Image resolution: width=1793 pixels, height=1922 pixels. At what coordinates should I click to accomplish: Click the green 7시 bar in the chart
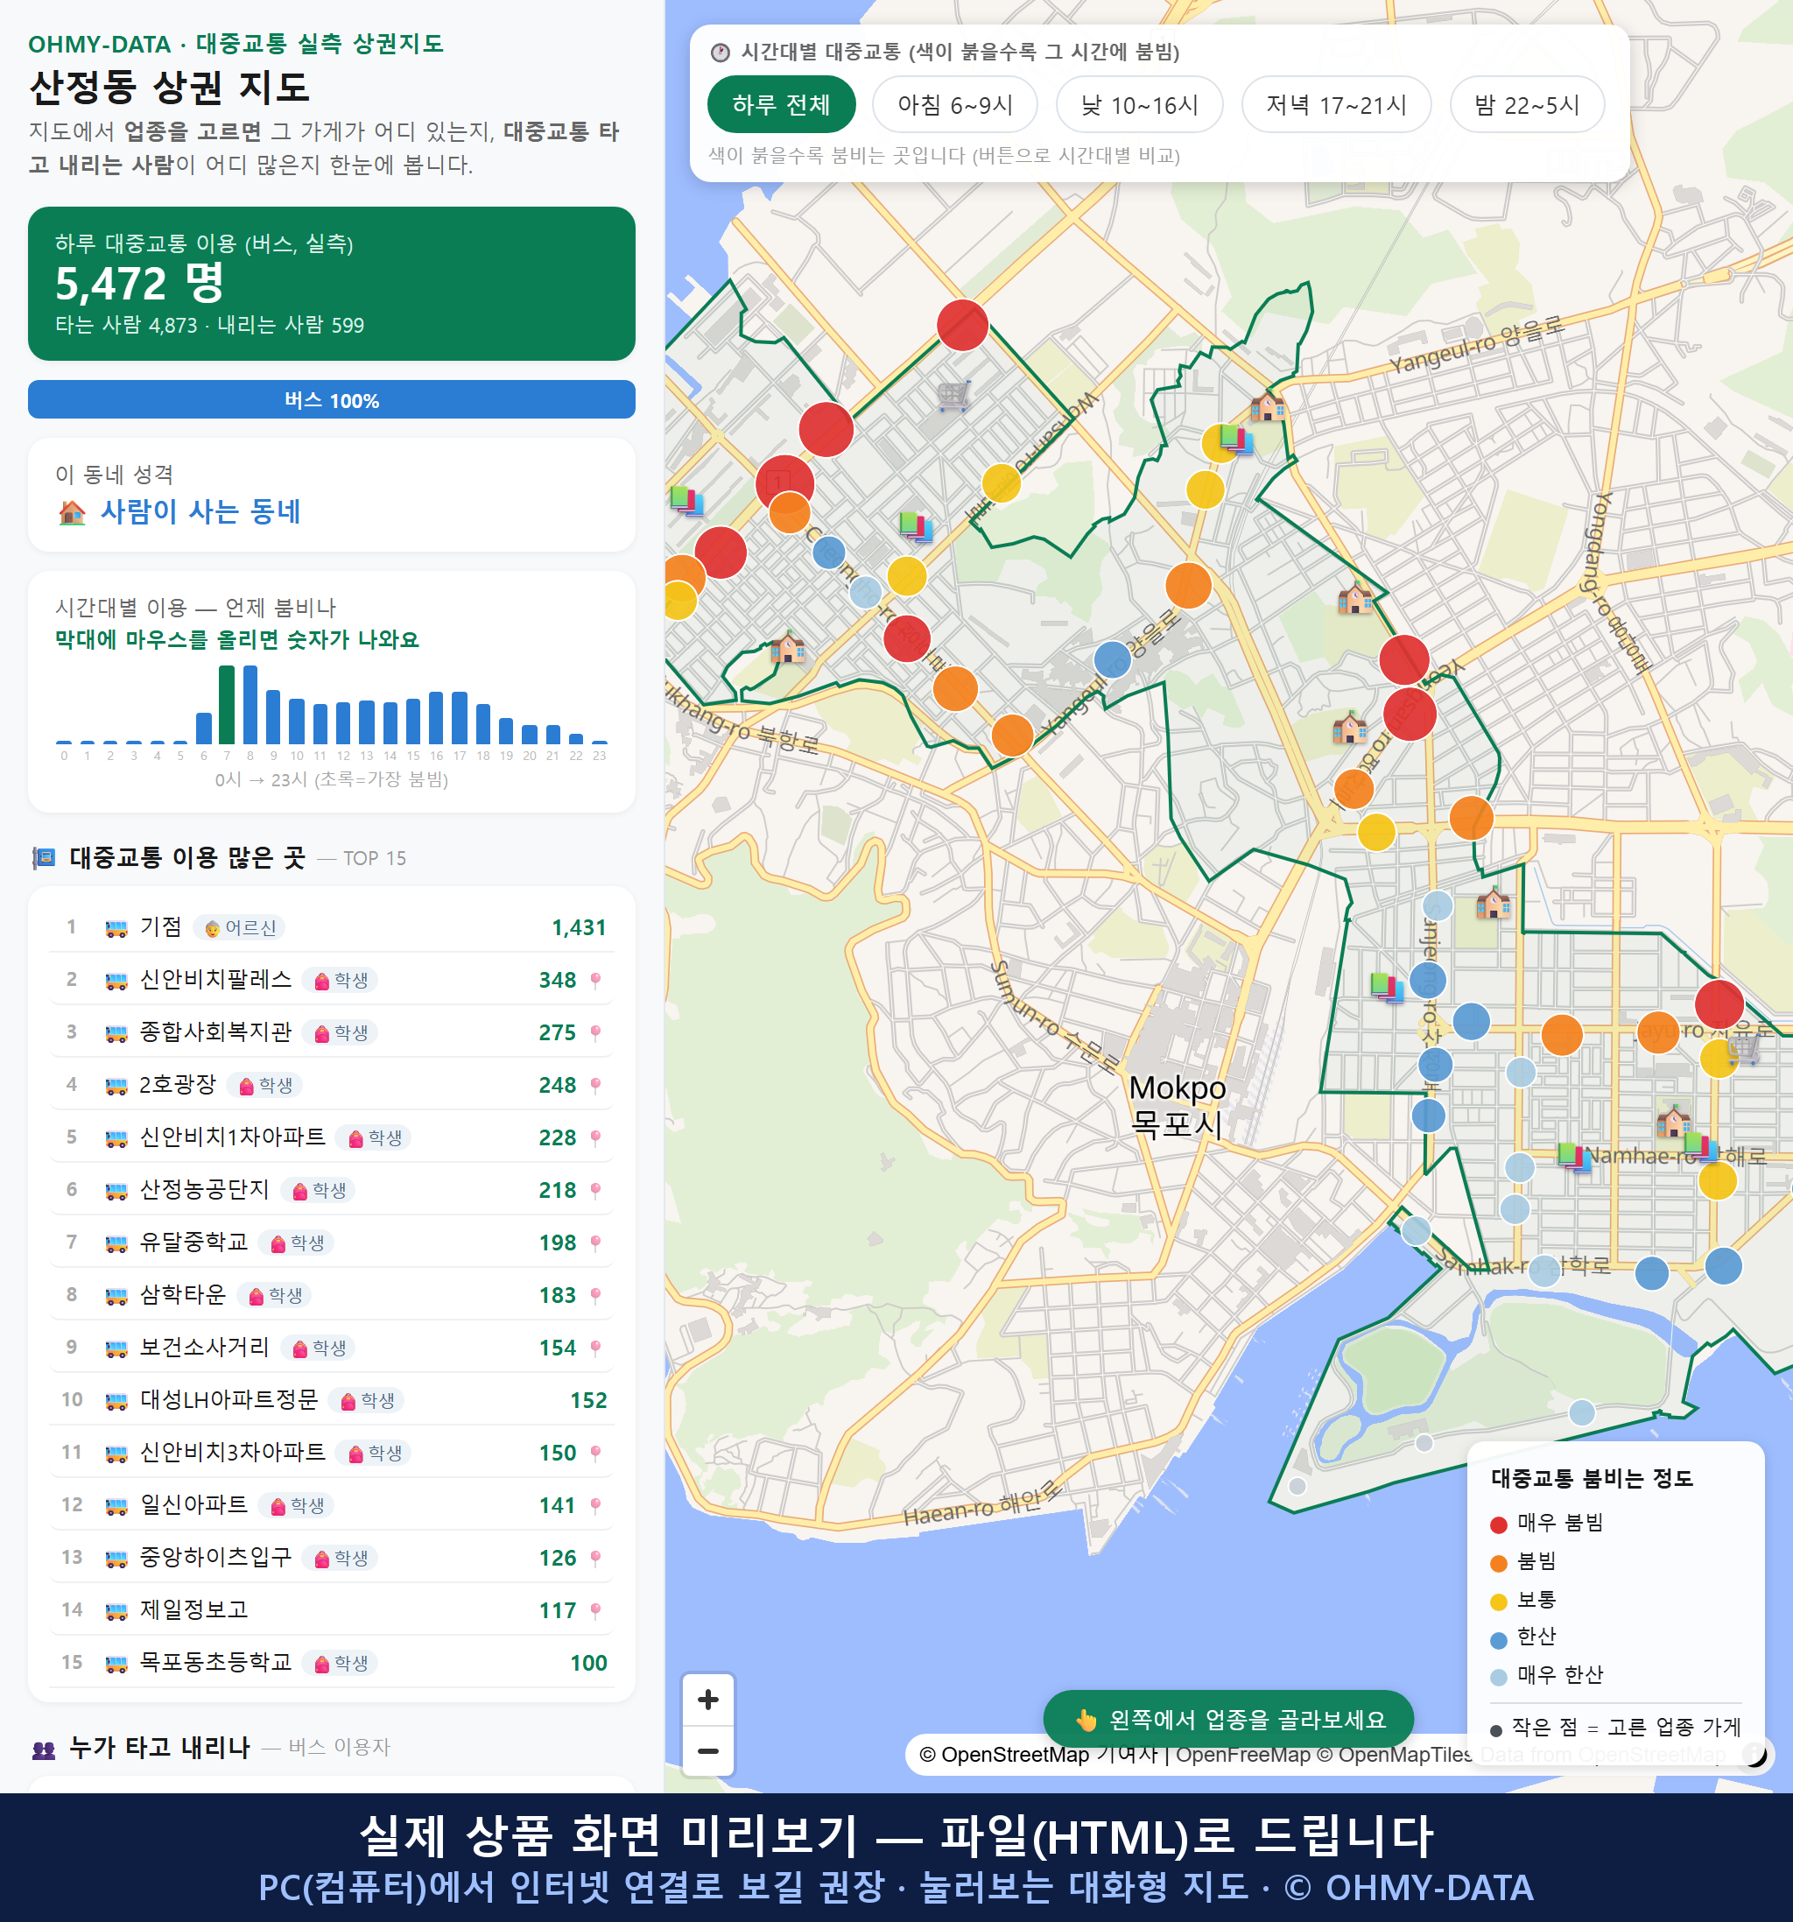227,704
